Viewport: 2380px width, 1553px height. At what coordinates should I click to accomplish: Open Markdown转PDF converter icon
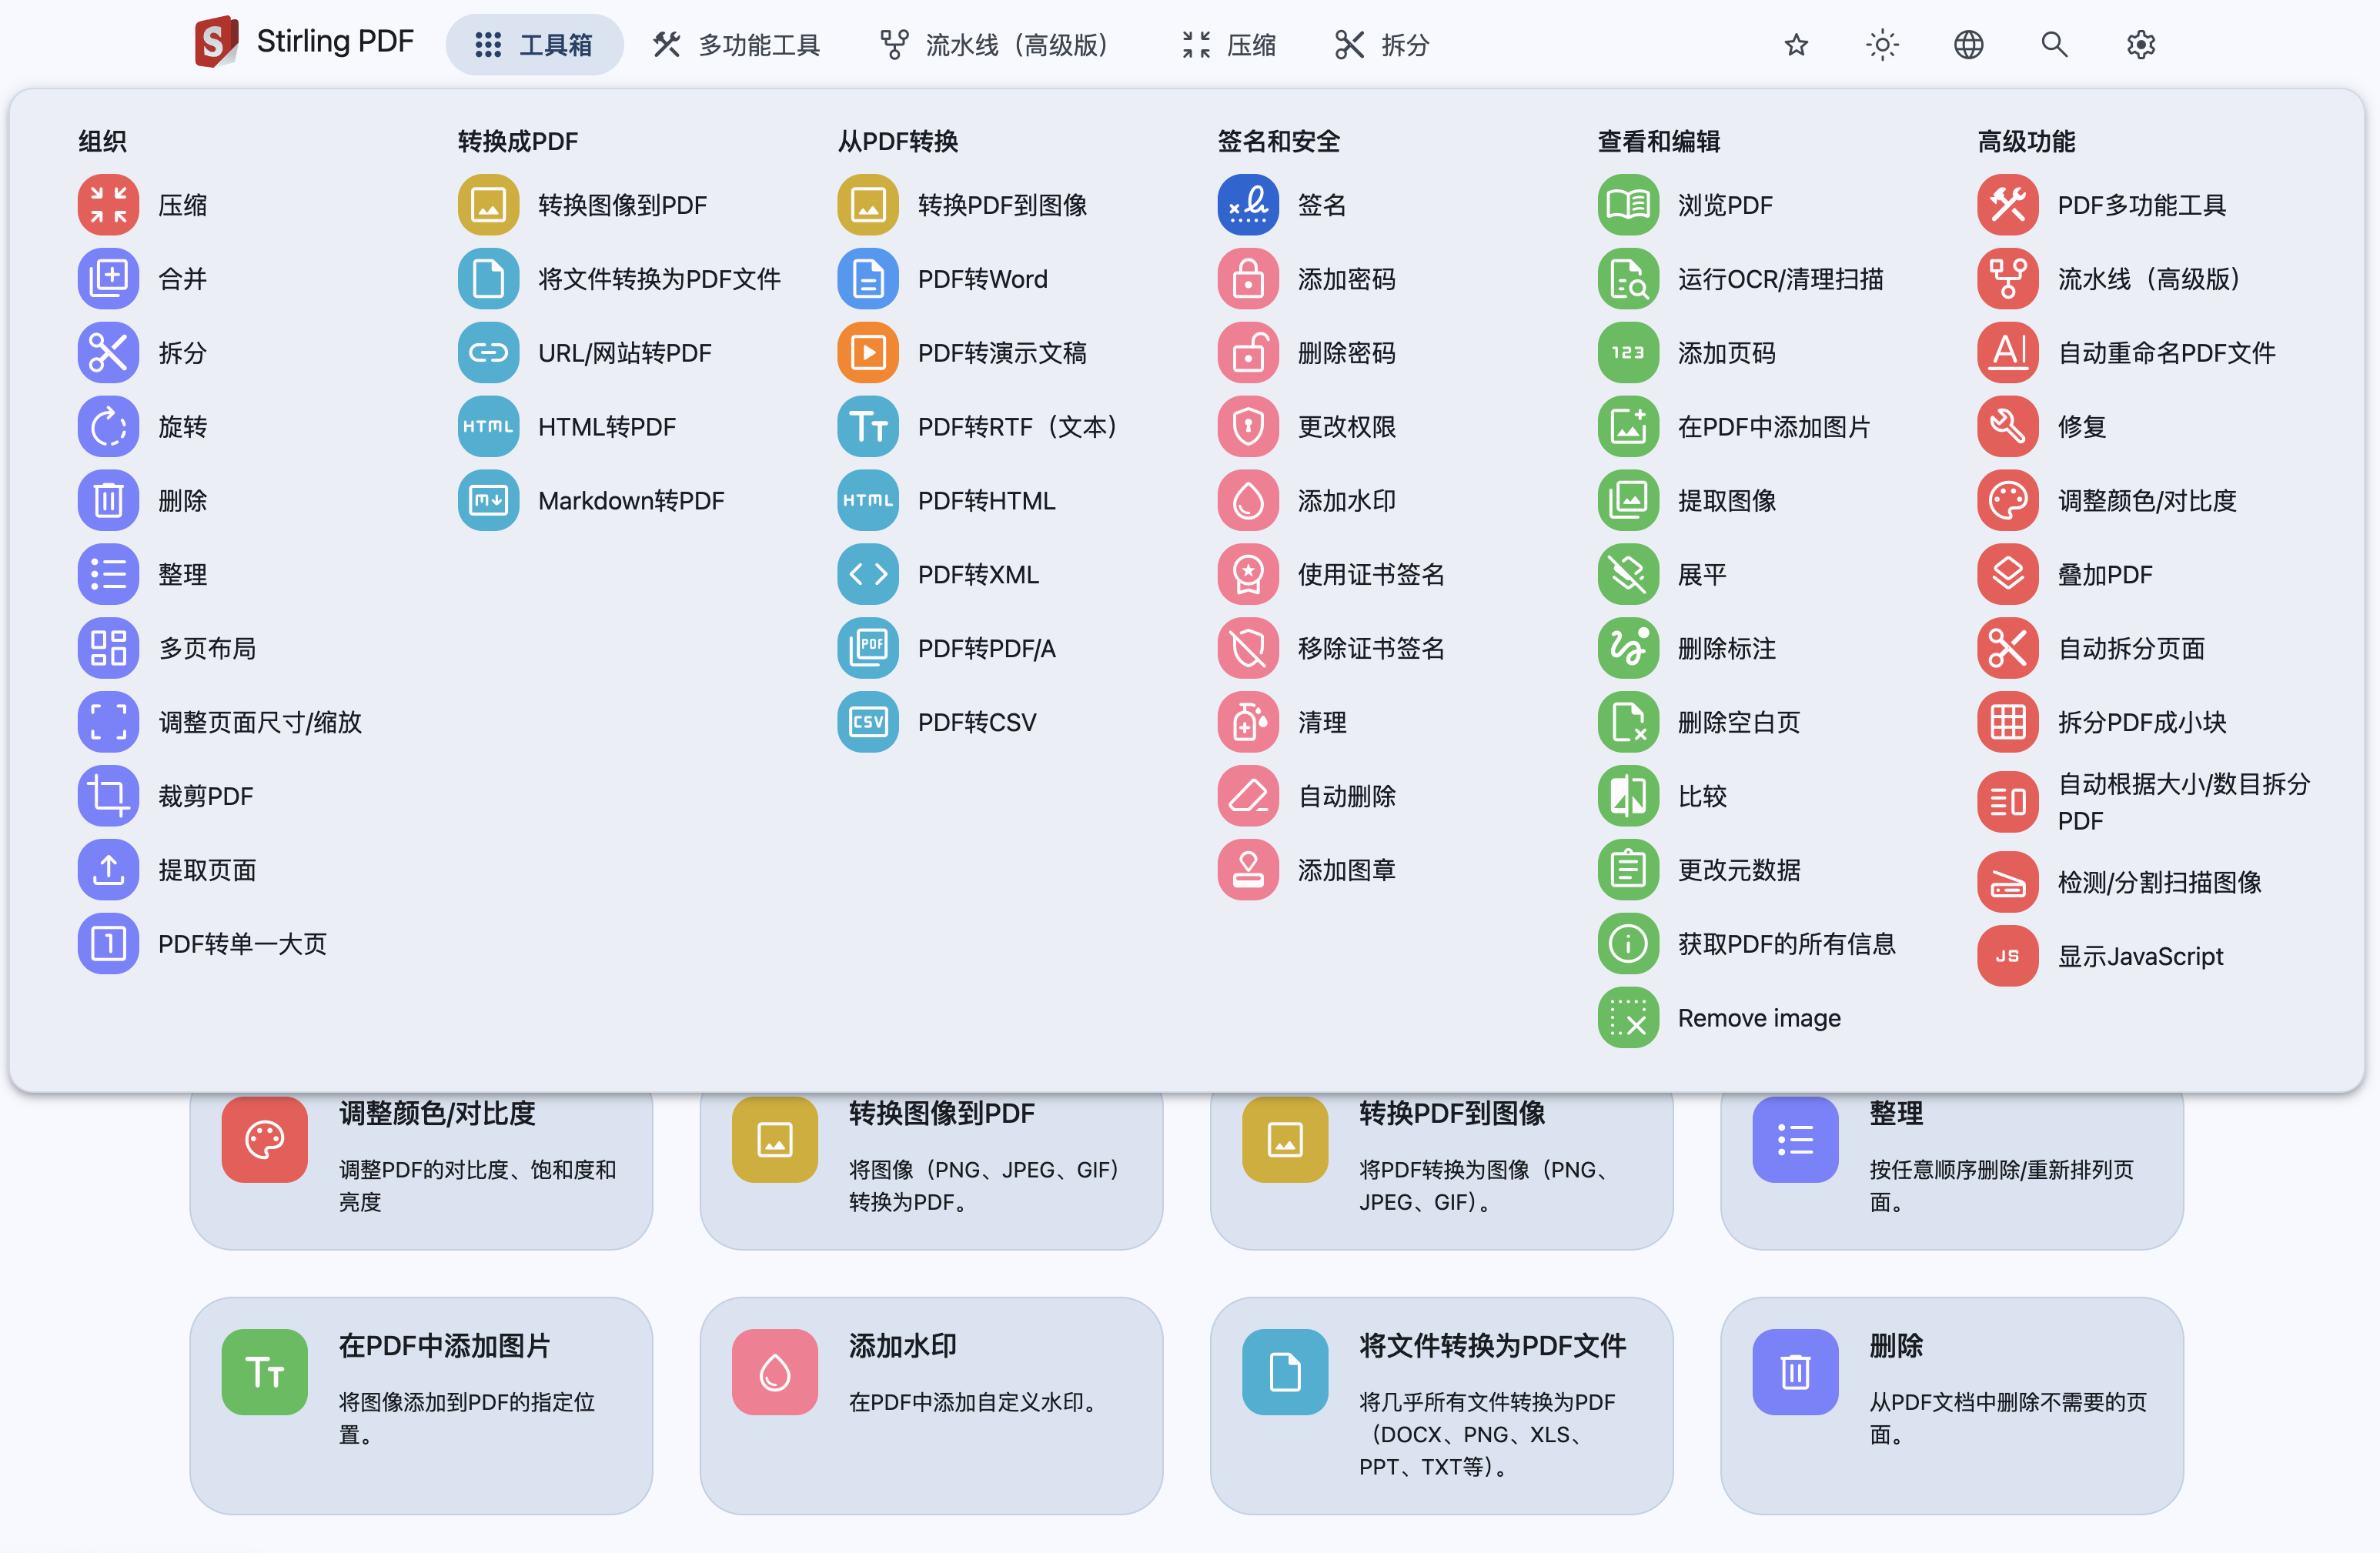pos(488,500)
